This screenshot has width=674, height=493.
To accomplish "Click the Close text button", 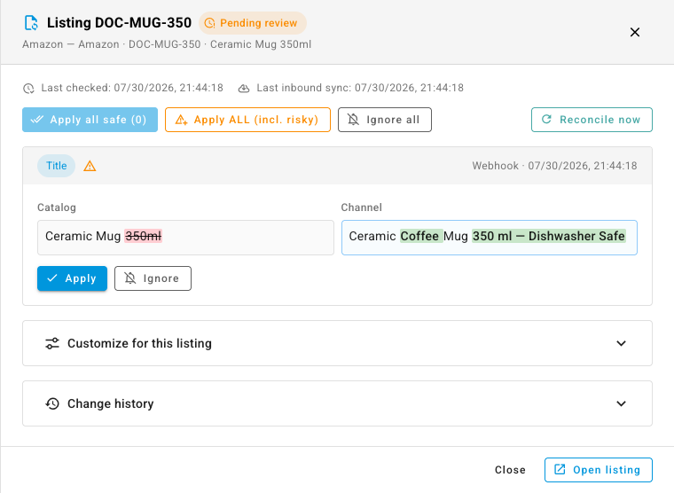I will [510, 470].
